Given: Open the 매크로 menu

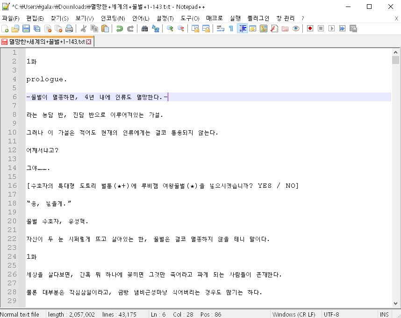Looking at the screenshot, I should (x=215, y=18).
